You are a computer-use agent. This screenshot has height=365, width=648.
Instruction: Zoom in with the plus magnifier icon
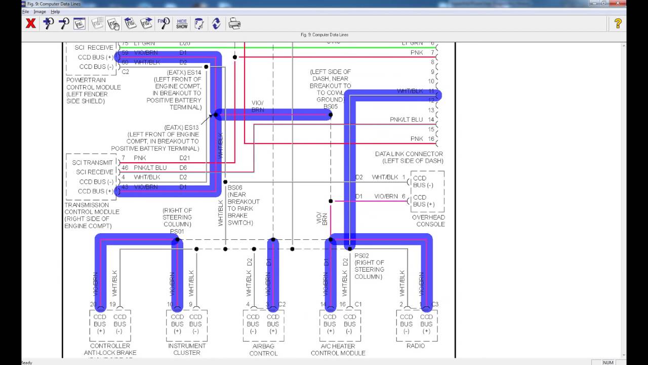click(x=48, y=23)
